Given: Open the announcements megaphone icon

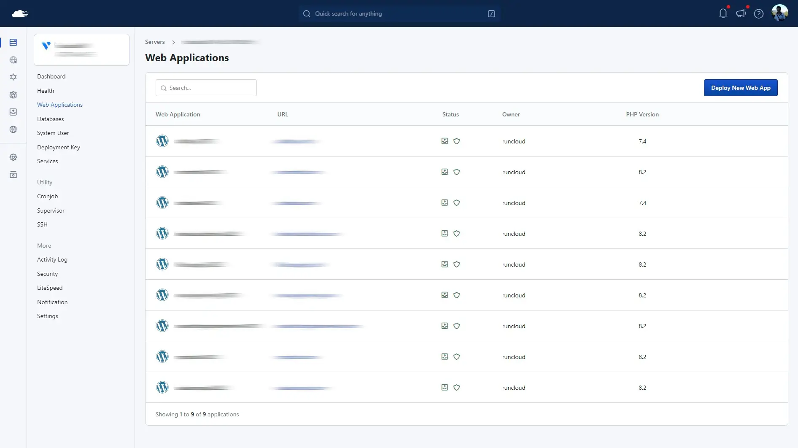Looking at the screenshot, I should pos(741,13).
